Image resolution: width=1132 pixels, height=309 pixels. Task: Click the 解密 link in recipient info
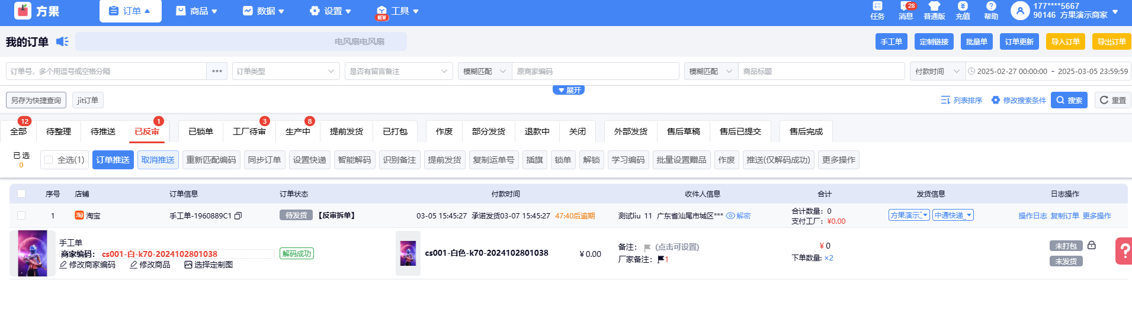coord(739,216)
